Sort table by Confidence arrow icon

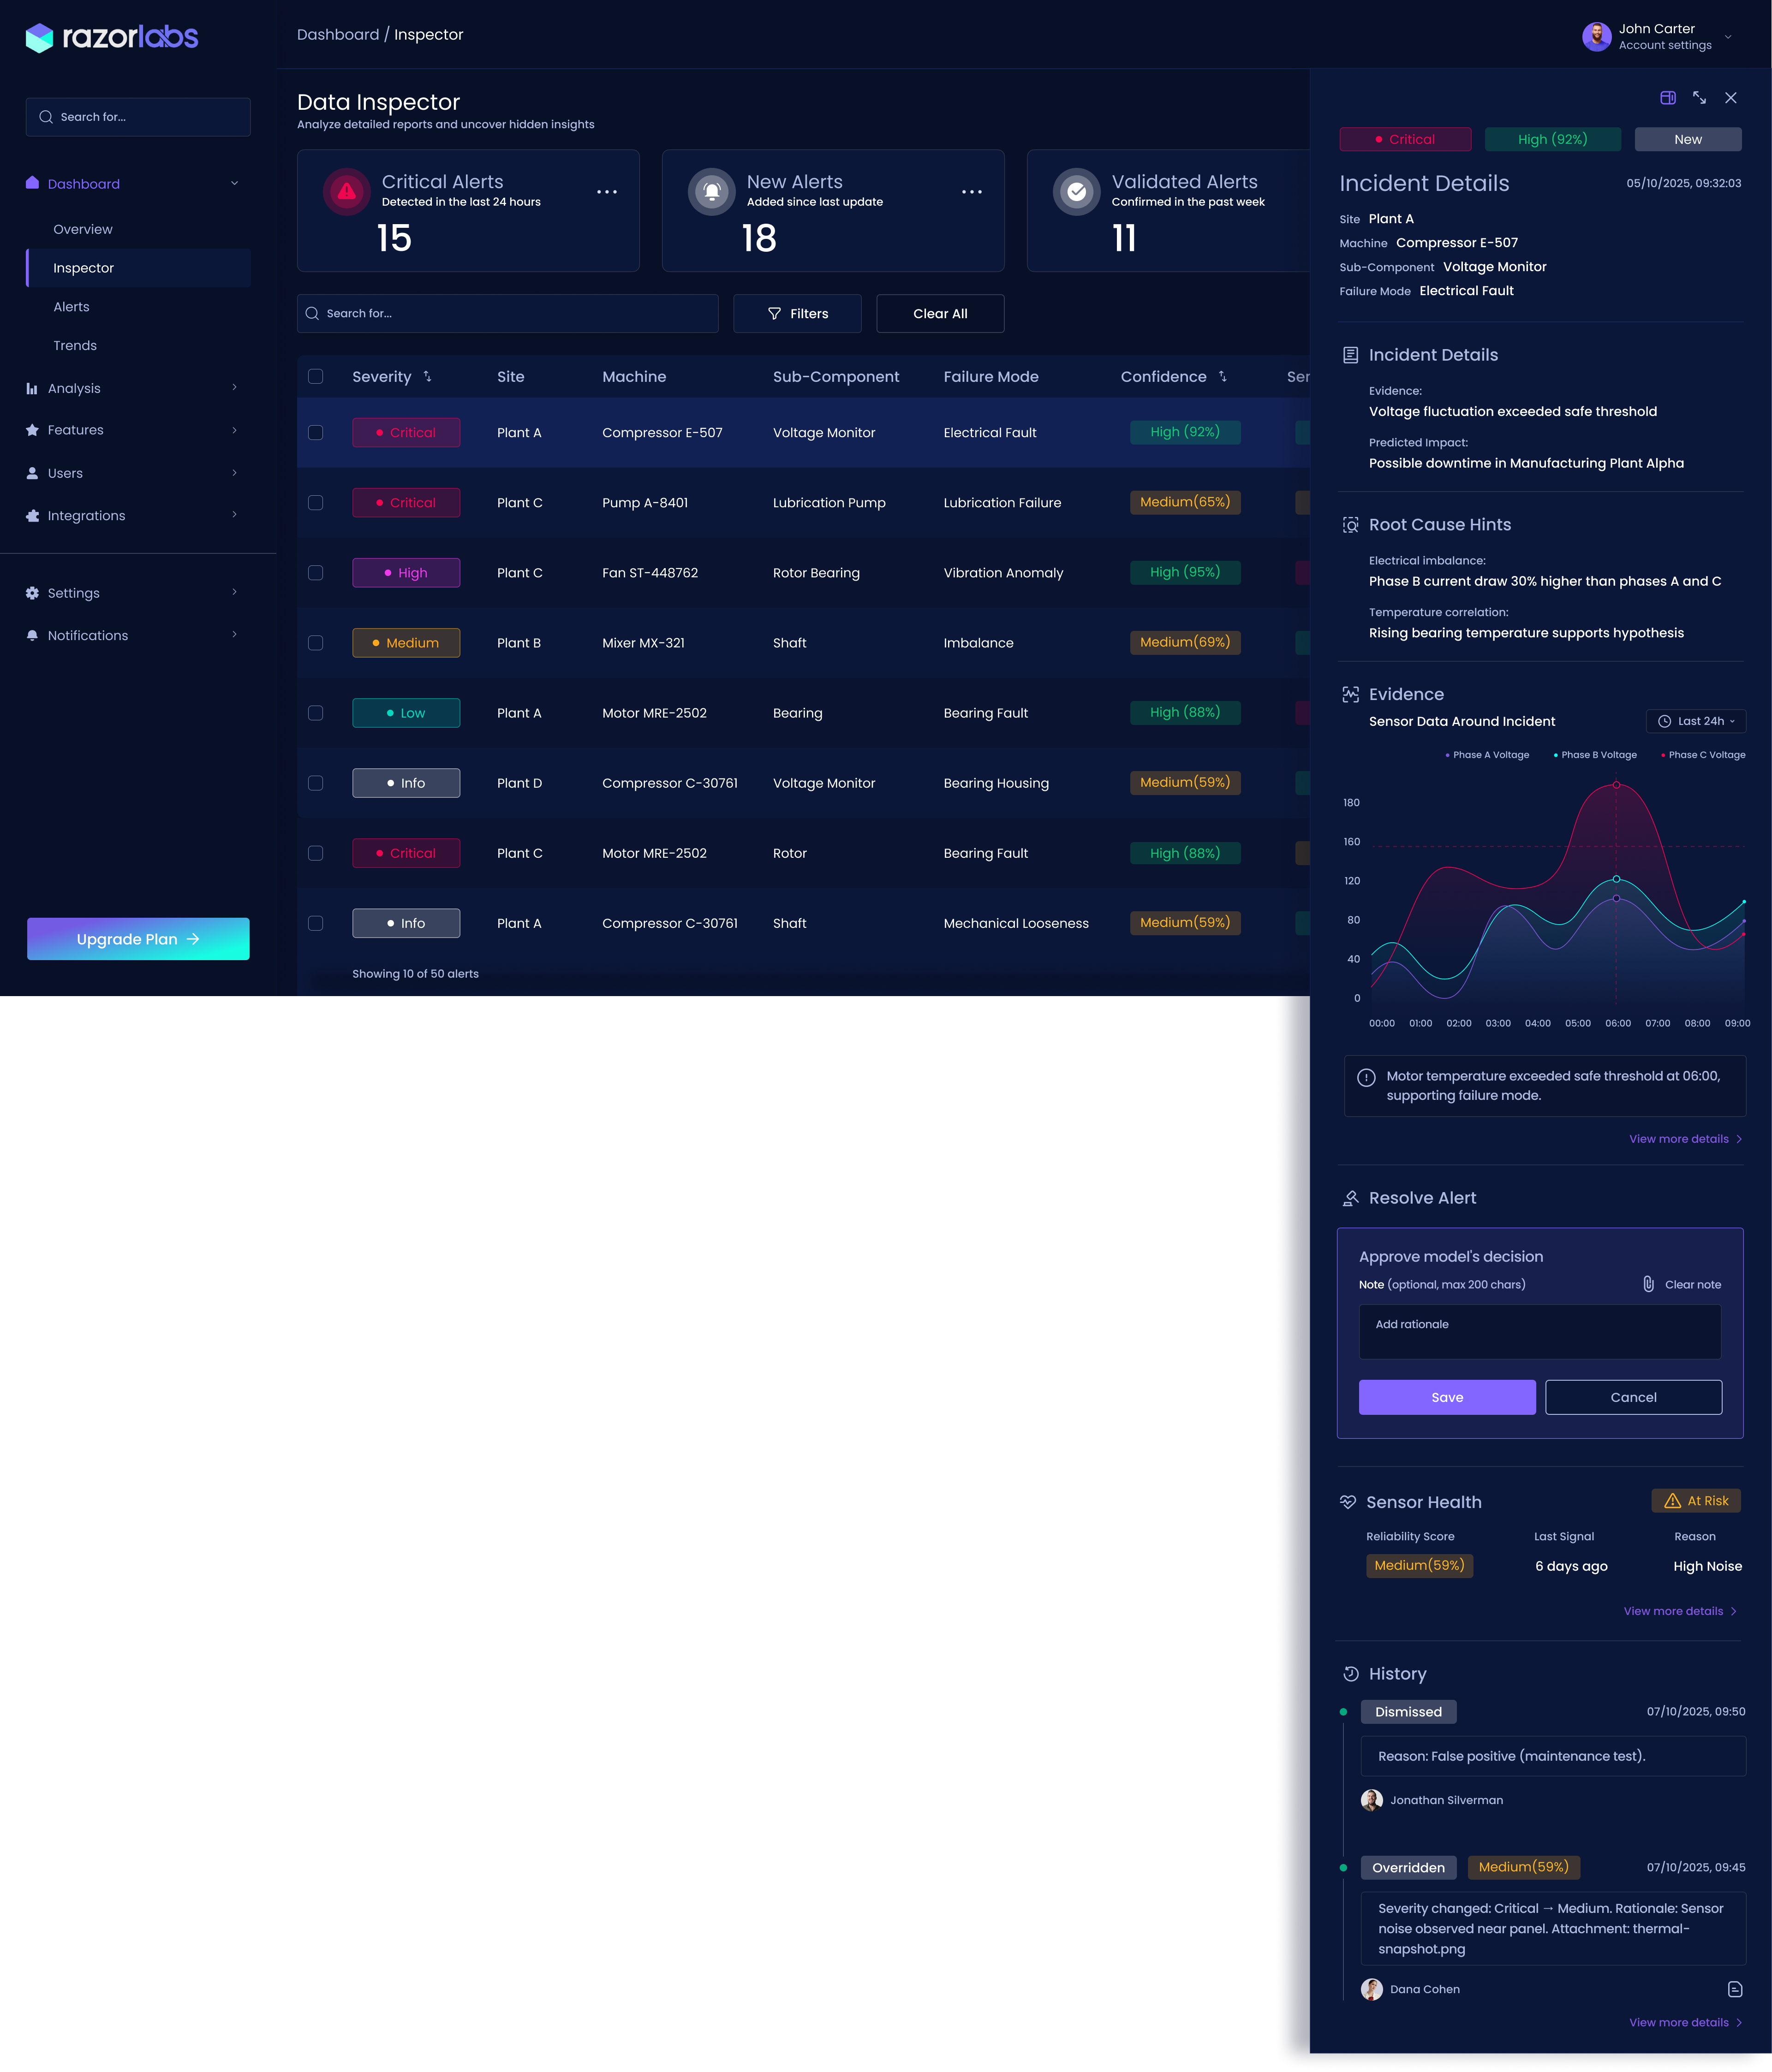click(x=1223, y=377)
